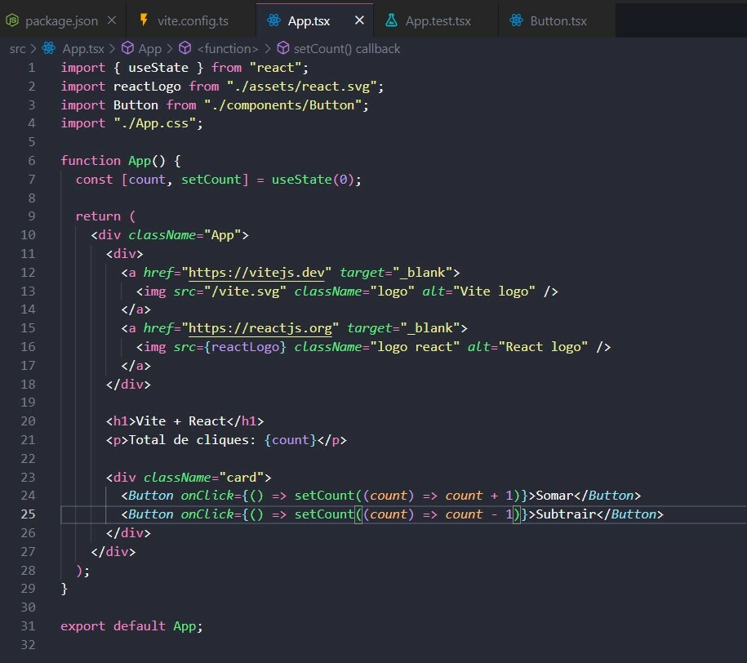Image resolution: width=747 pixels, height=663 pixels.
Task: Click the return keyword on line 9
Action: 98,216
